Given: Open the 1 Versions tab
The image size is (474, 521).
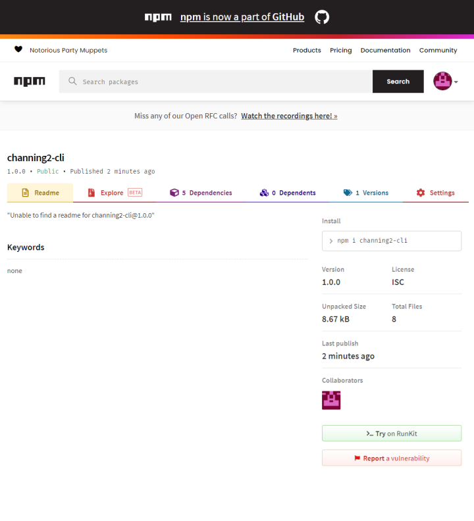Looking at the screenshot, I should tap(366, 193).
